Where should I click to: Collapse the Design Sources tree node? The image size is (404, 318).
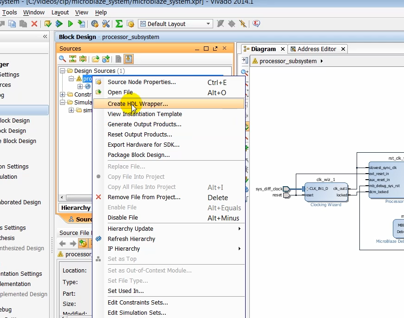click(63, 71)
